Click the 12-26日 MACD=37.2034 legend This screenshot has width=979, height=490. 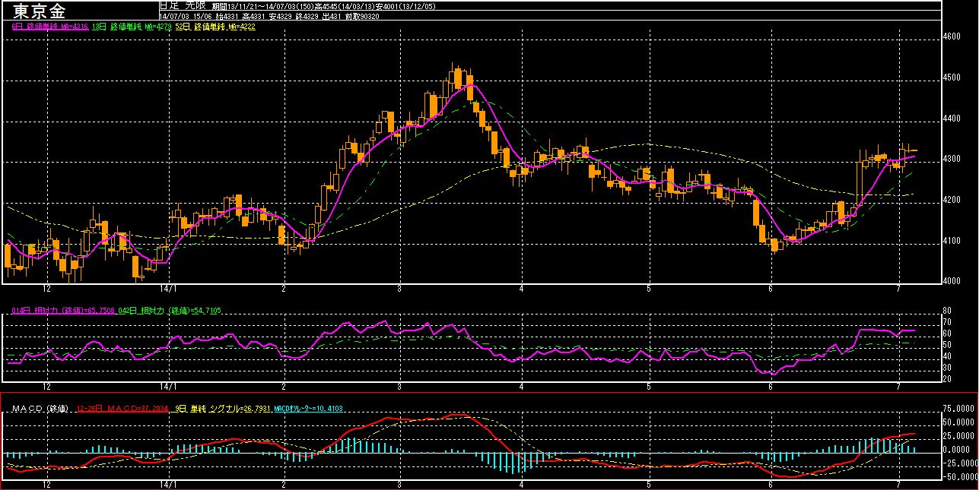coord(122,409)
